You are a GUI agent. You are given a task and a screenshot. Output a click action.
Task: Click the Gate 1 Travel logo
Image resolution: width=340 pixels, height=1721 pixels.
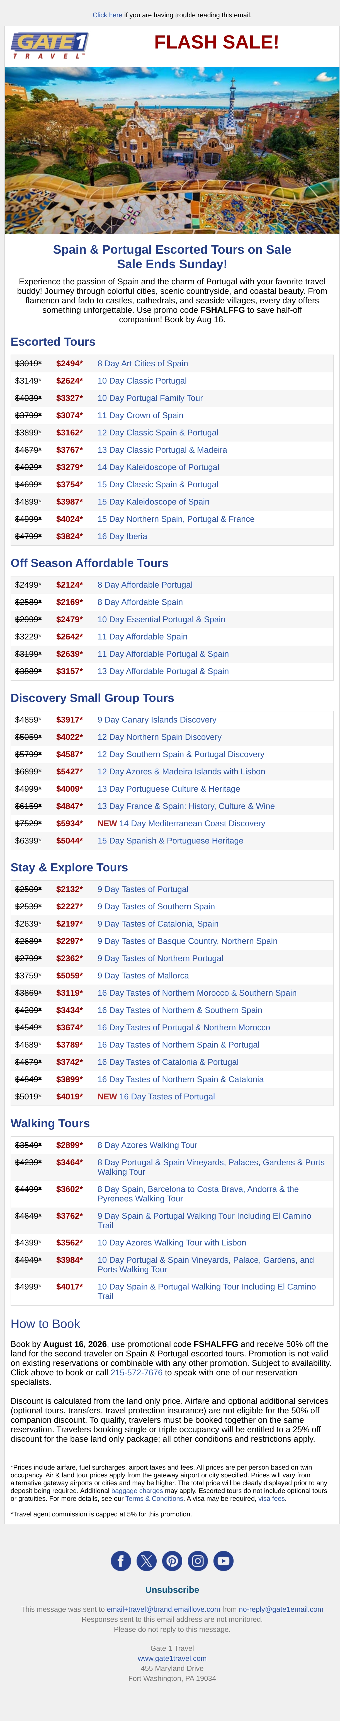click(x=49, y=45)
